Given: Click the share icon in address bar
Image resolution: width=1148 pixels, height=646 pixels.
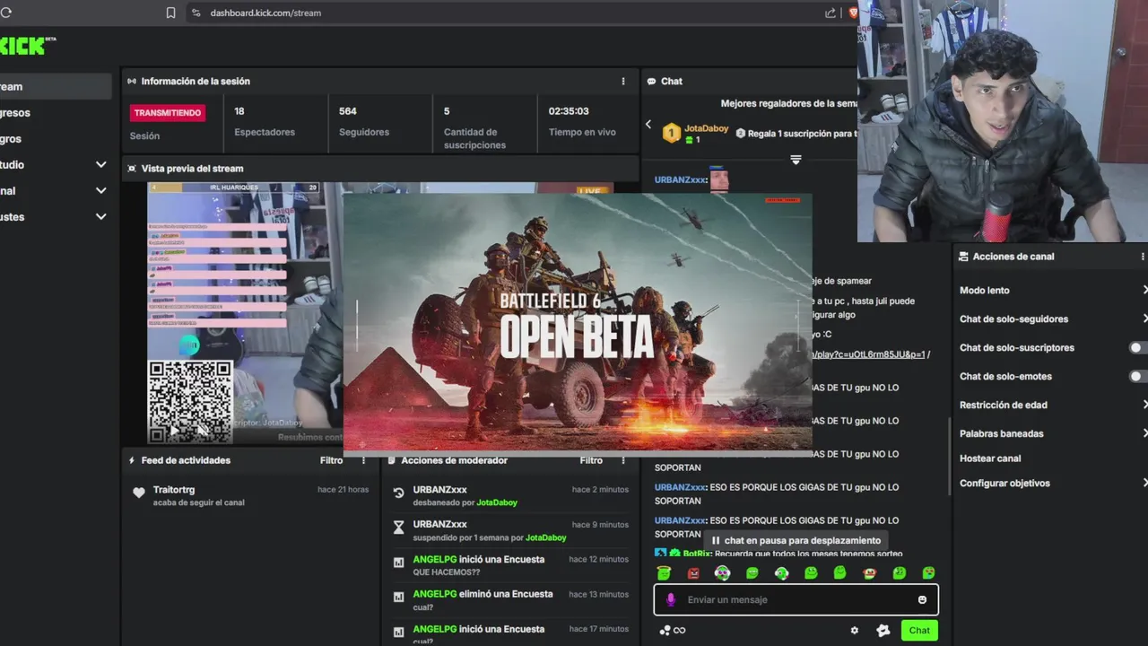Looking at the screenshot, I should coord(831,13).
